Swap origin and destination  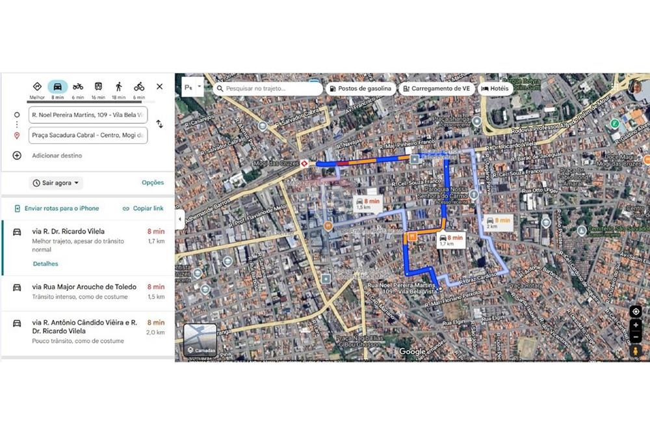(x=159, y=124)
